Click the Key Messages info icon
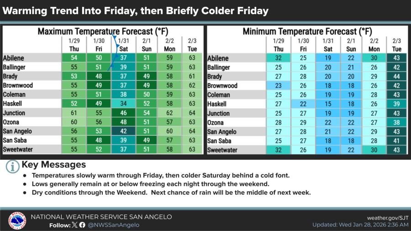Viewport: 411px width, 231px height. pos(12,166)
